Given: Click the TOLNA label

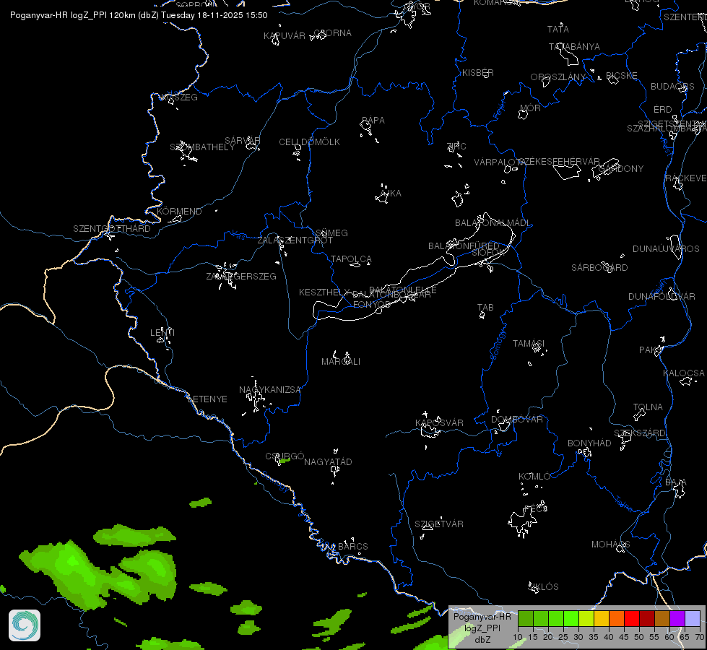Looking at the screenshot, I should pyautogui.click(x=648, y=407).
